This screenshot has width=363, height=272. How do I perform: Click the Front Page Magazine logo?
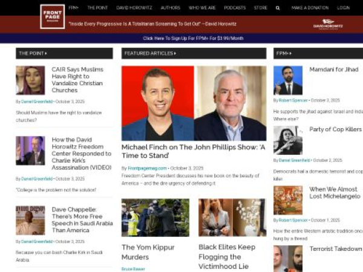click(x=52, y=16)
